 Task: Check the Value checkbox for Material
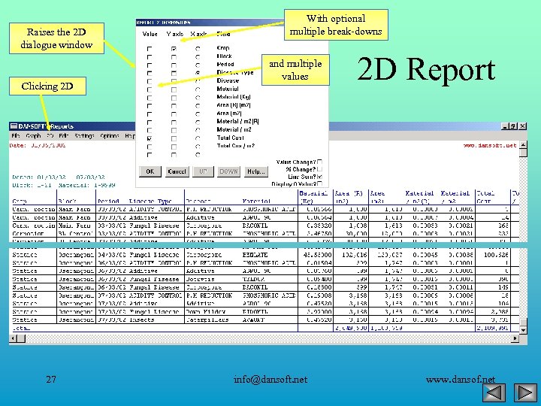tap(150, 89)
